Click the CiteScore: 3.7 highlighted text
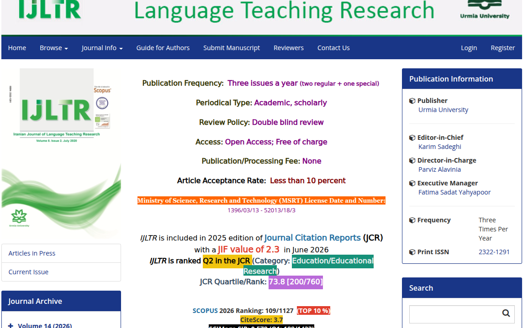This screenshot has height=328, width=523. point(261,320)
